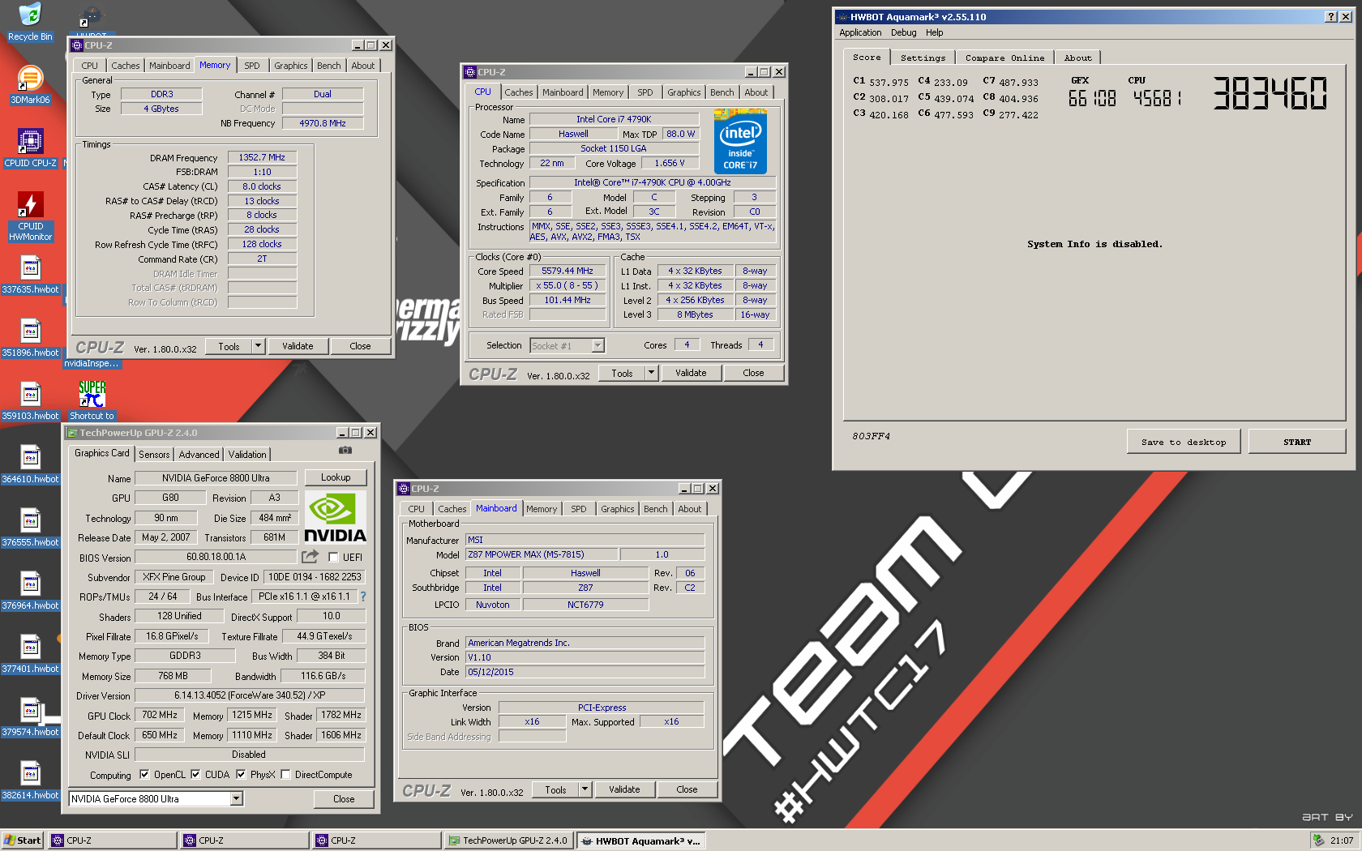Click Validate in CPU-Z Memory window
Screen dimensions: 1362x851
tap(298, 346)
